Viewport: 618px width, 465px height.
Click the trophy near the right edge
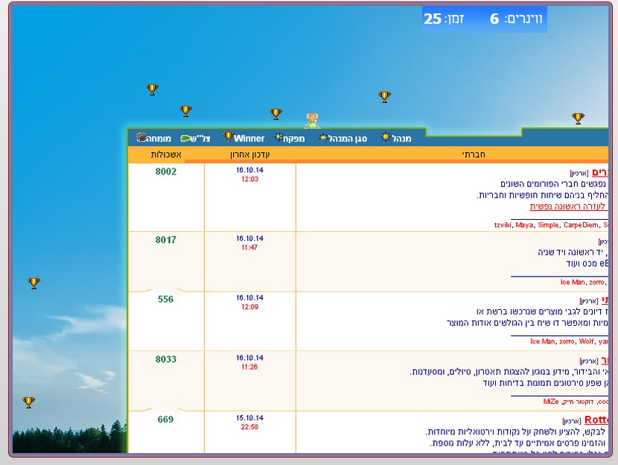tap(579, 118)
